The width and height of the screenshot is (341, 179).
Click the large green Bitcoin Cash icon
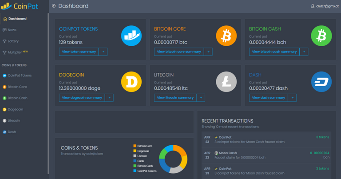coord(321,36)
